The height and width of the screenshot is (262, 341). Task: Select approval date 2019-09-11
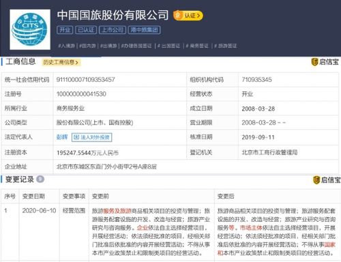(258, 137)
